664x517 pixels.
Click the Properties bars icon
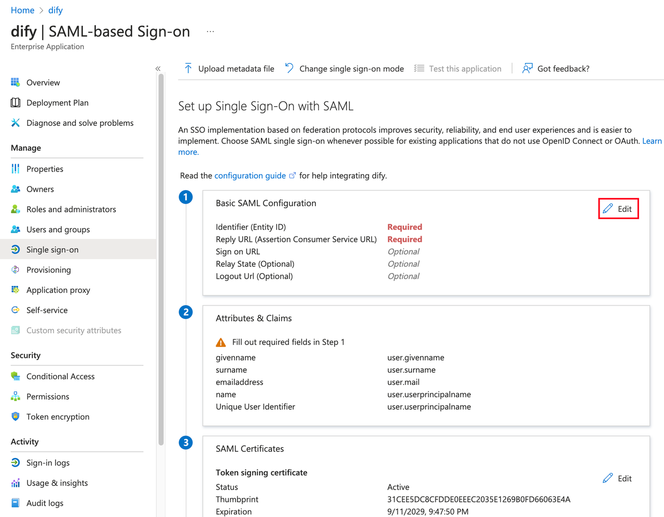click(x=16, y=169)
